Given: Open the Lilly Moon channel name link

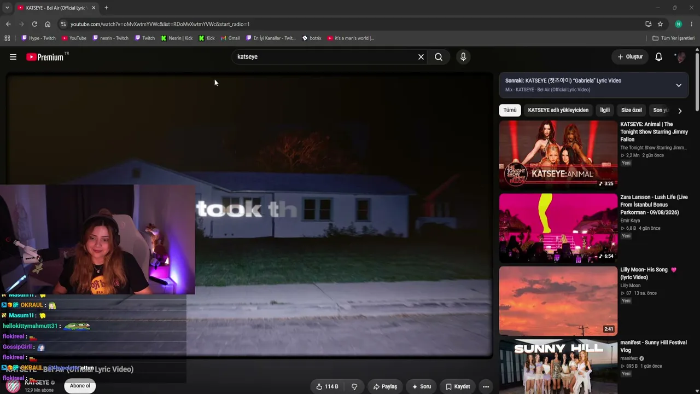Looking at the screenshot, I should click(x=631, y=285).
